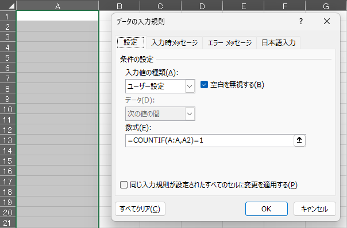Select column E header
347x228 pixels.
(243, 6)
